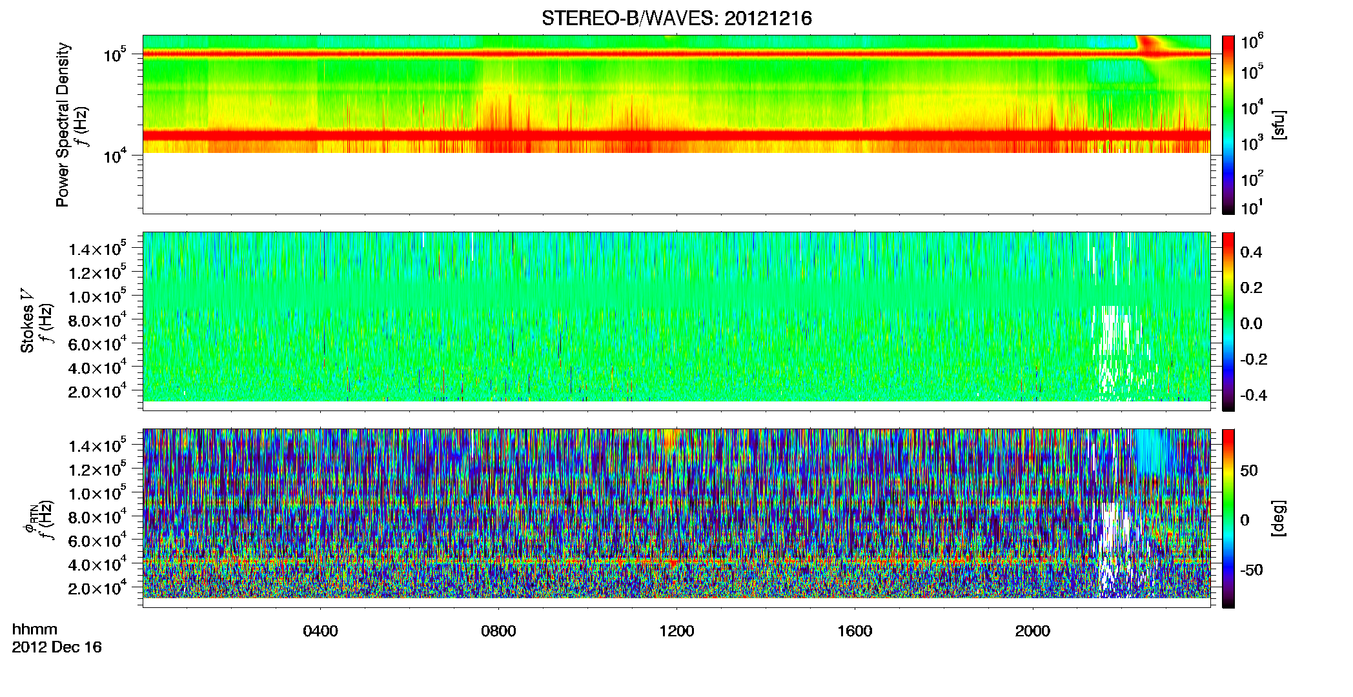Screen dimensions: 1353x697
Task: Pick the "1200" time tick label
Action: (x=676, y=631)
